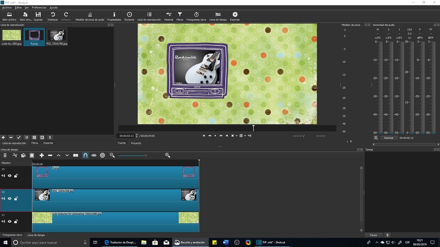440x247 pixels.
Task: Add item to playlist with plus
Action: (x=3, y=138)
